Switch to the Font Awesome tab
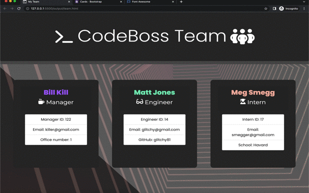Image resolution: width=309 pixels, height=193 pixels. (151, 2)
